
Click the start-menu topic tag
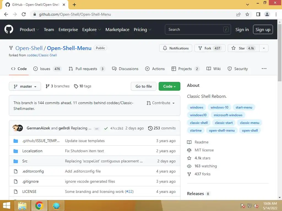coord(244,107)
